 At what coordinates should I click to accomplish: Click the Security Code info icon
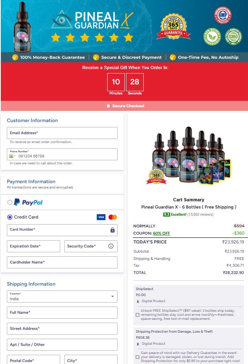click(x=111, y=246)
